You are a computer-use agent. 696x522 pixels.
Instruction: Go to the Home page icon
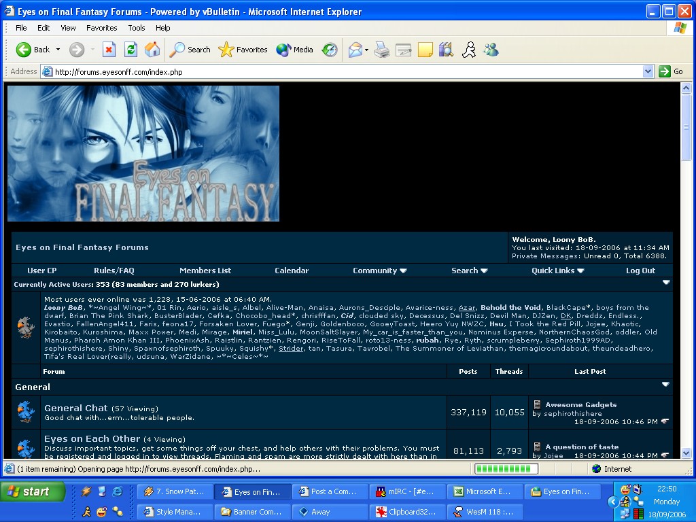click(152, 50)
